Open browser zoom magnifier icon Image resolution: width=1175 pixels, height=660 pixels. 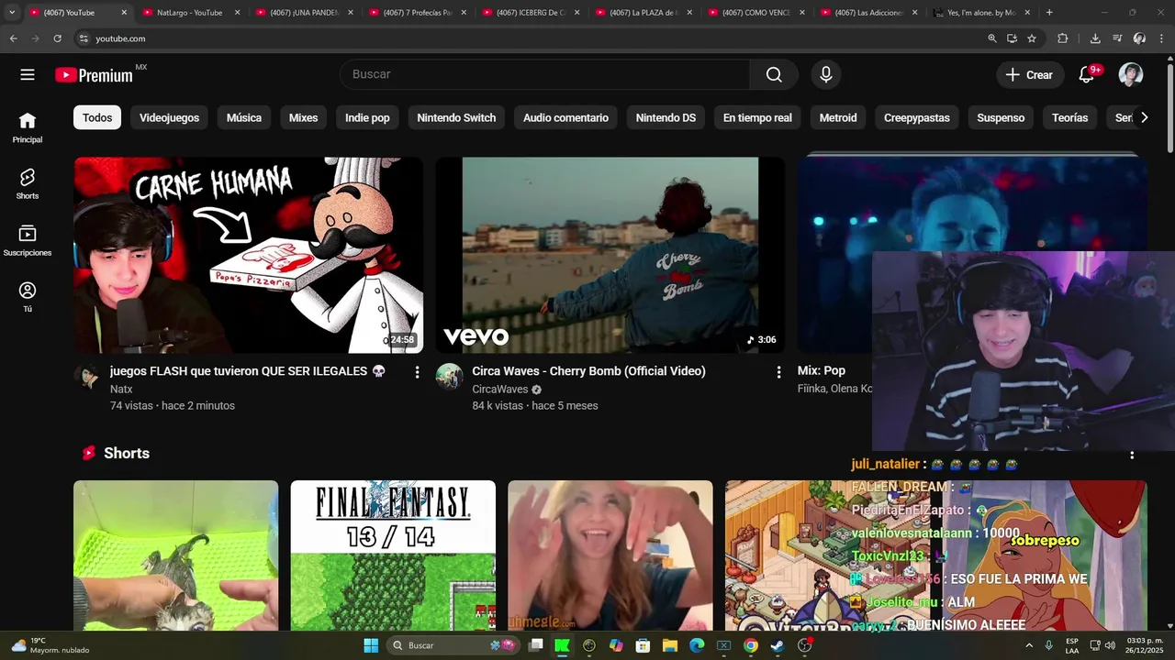click(992, 38)
